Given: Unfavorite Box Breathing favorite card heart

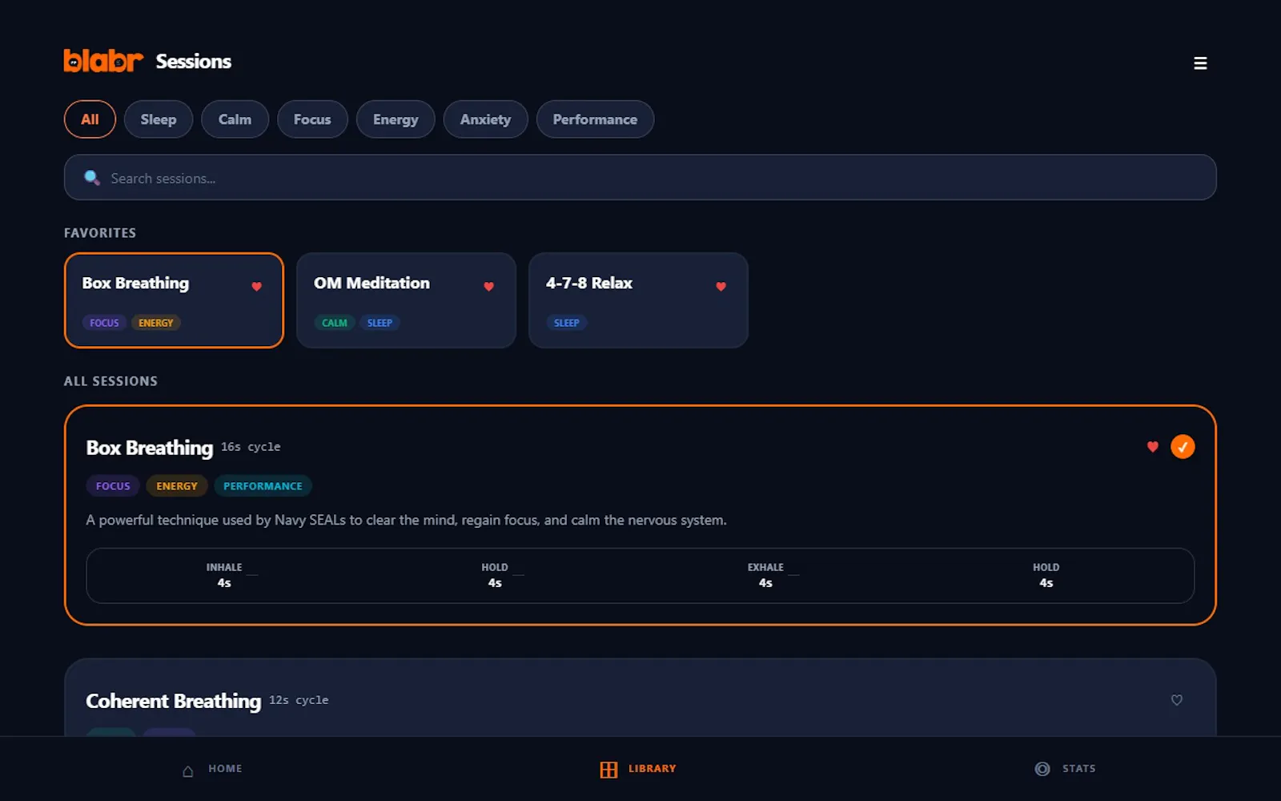Looking at the screenshot, I should 256,286.
